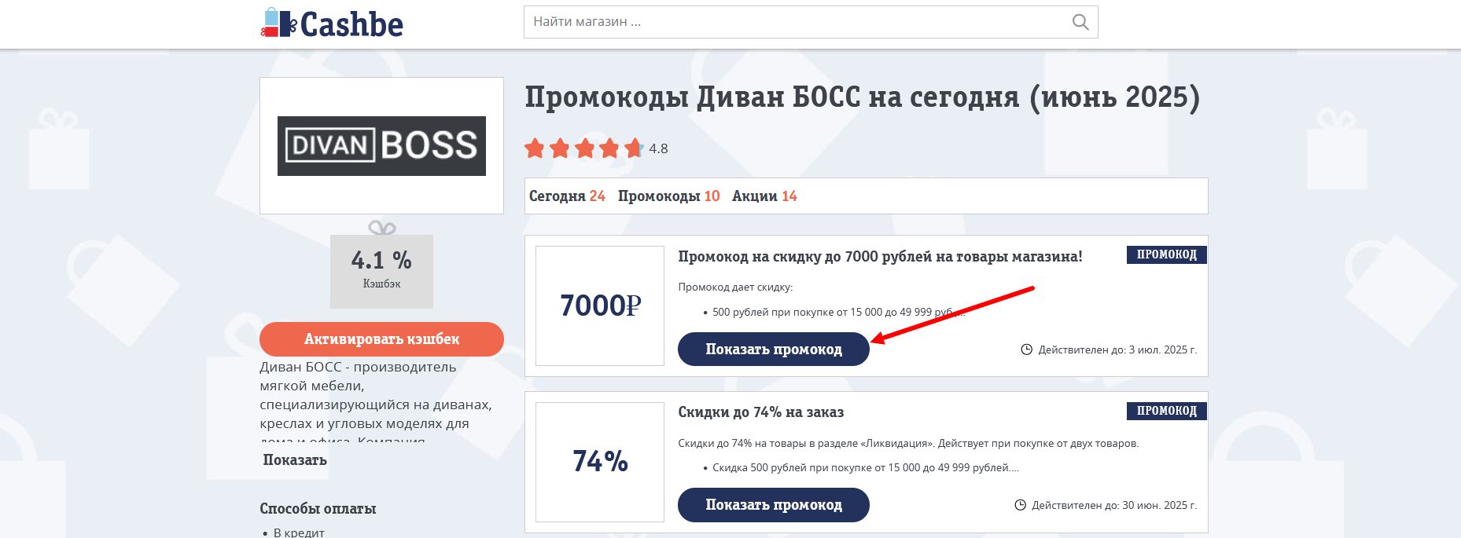Image resolution: width=1461 pixels, height=538 pixels.
Task: Click 'Действителен до: 3 июл. 2025 г.' text
Action: [1117, 350]
